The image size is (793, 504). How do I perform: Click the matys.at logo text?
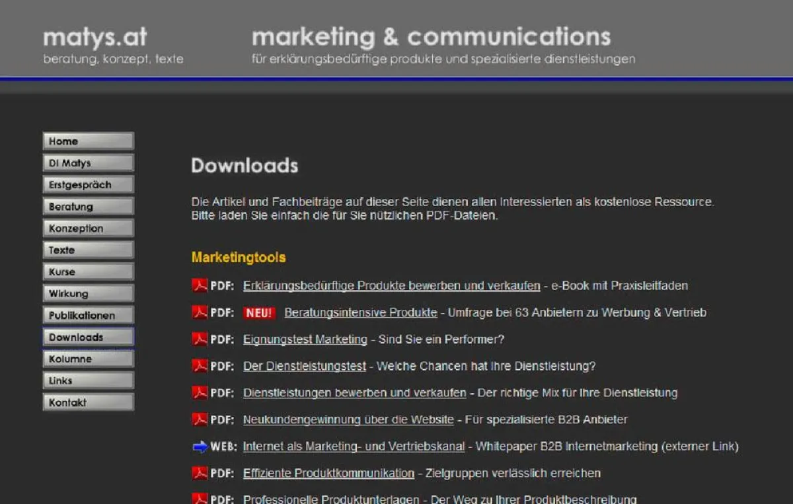[x=93, y=38]
